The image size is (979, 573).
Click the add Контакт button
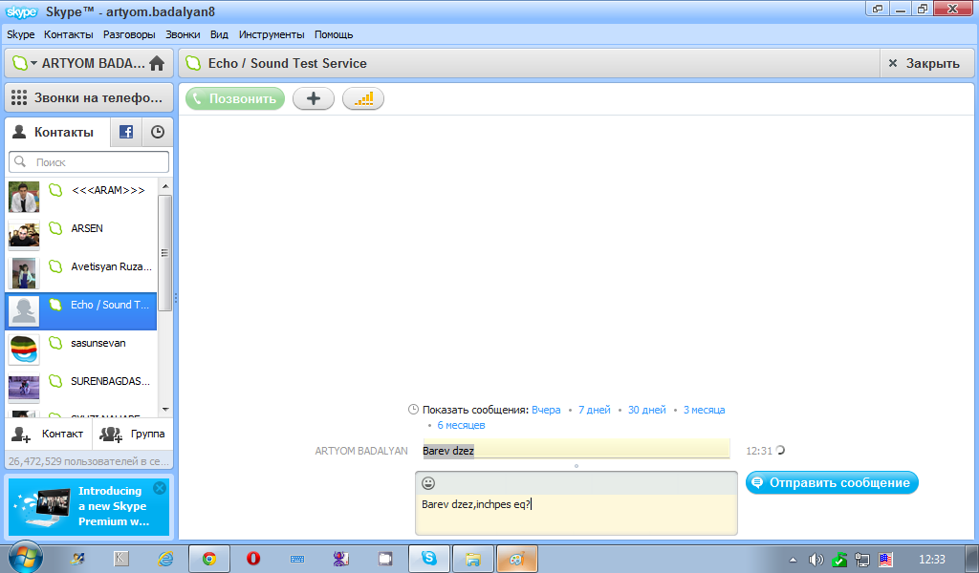[48, 434]
